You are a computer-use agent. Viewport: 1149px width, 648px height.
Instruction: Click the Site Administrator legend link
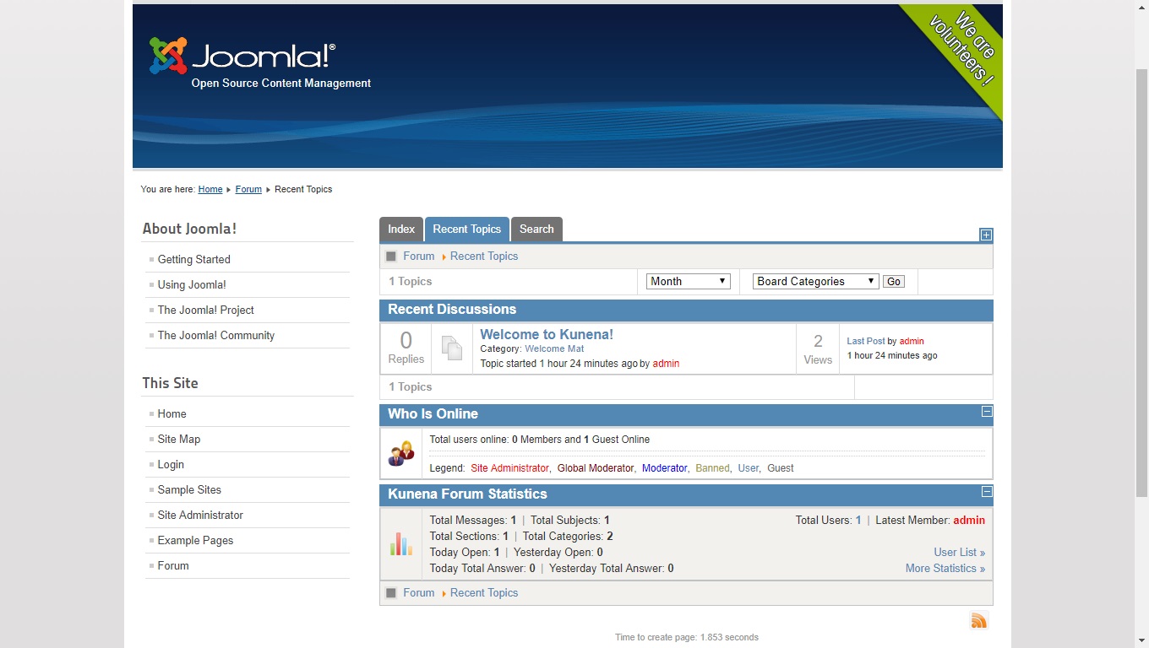click(x=509, y=467)
